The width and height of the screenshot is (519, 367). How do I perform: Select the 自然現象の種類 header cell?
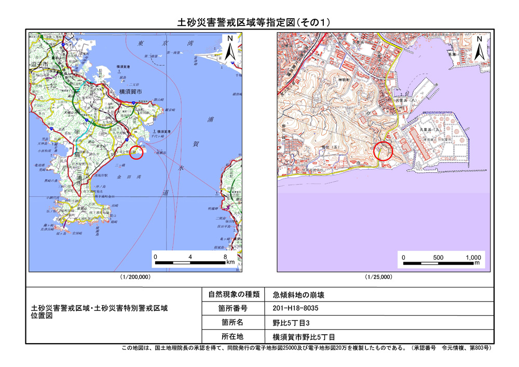coord(233,294)
